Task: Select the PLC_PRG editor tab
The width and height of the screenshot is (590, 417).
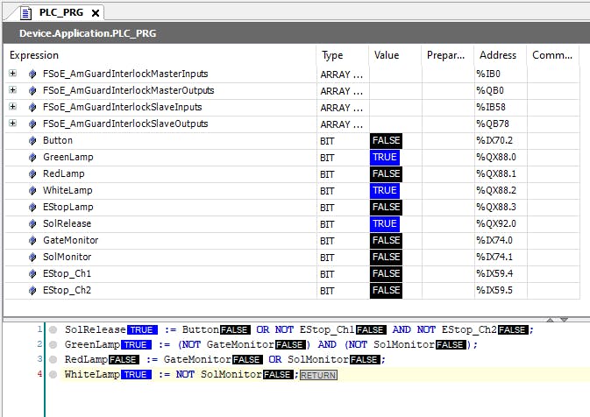Action: tap(60, 13)
